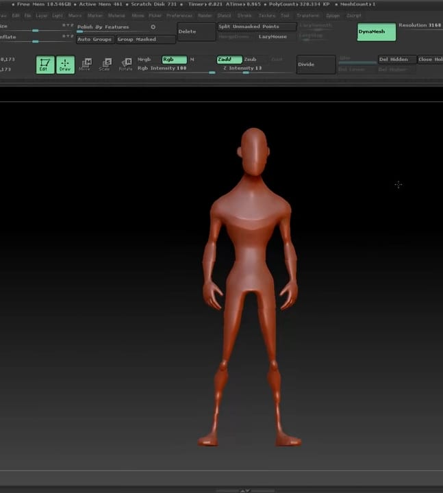Screen dimensions: 443x493
Task: Click the Active Mem status text
Action: coord(101,4)
